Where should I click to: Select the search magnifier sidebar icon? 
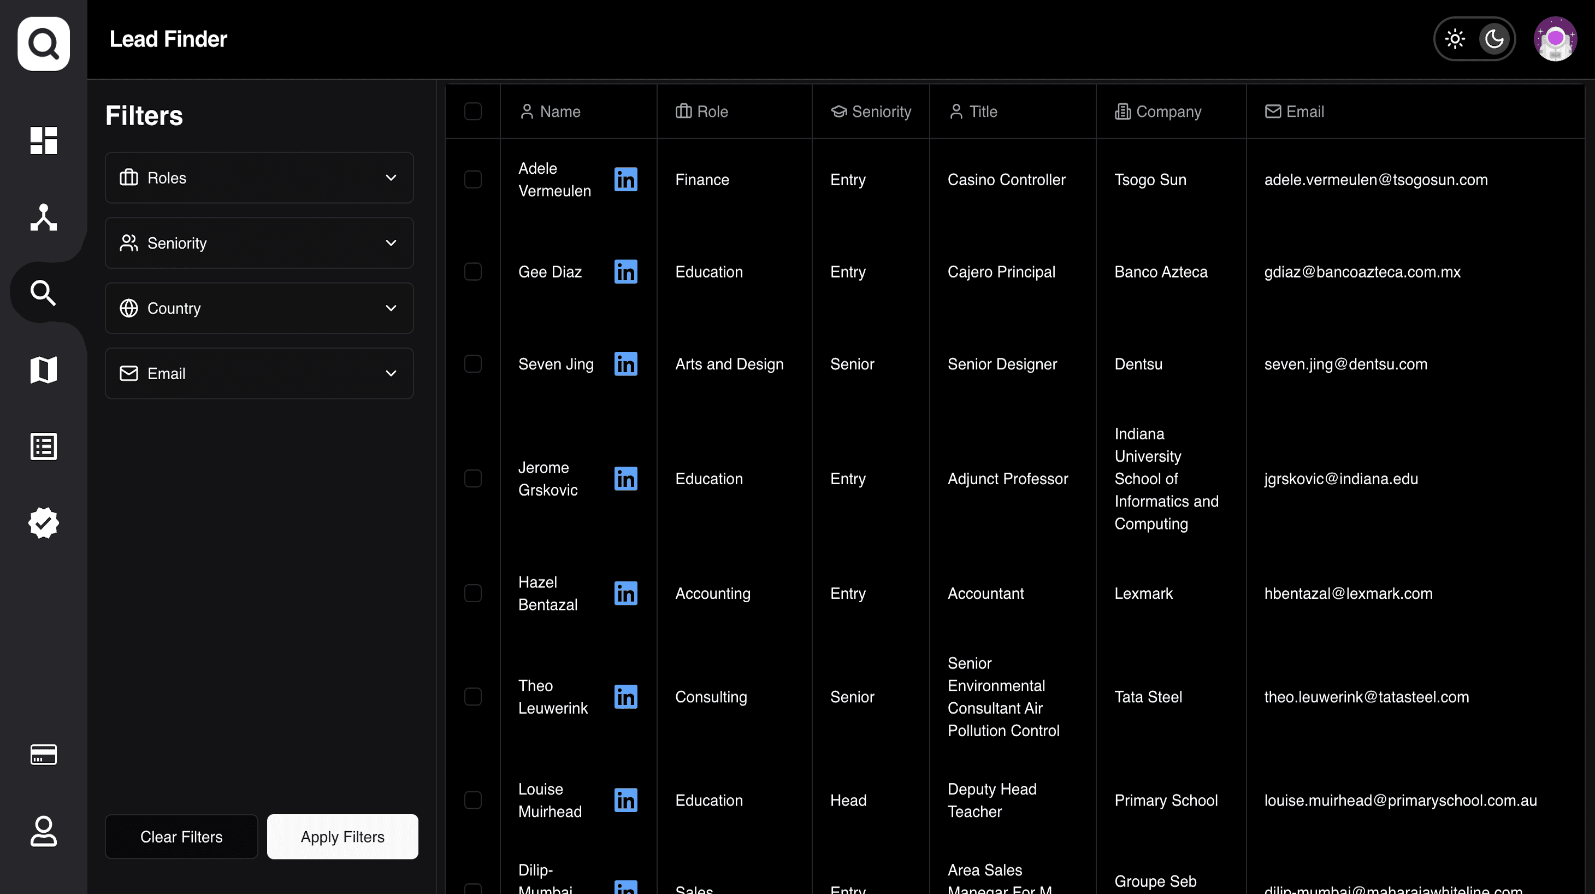[x=43, y=293]
